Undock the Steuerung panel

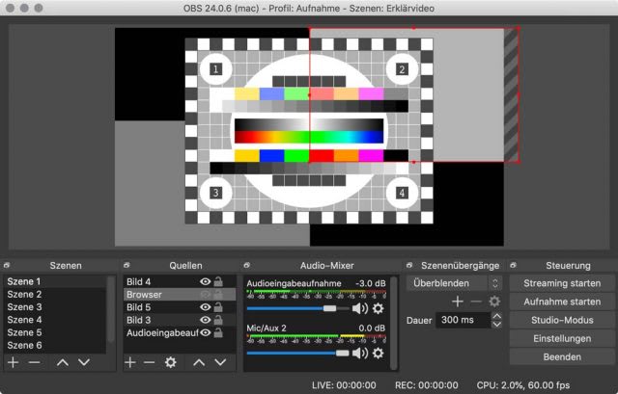click(513, 266)
